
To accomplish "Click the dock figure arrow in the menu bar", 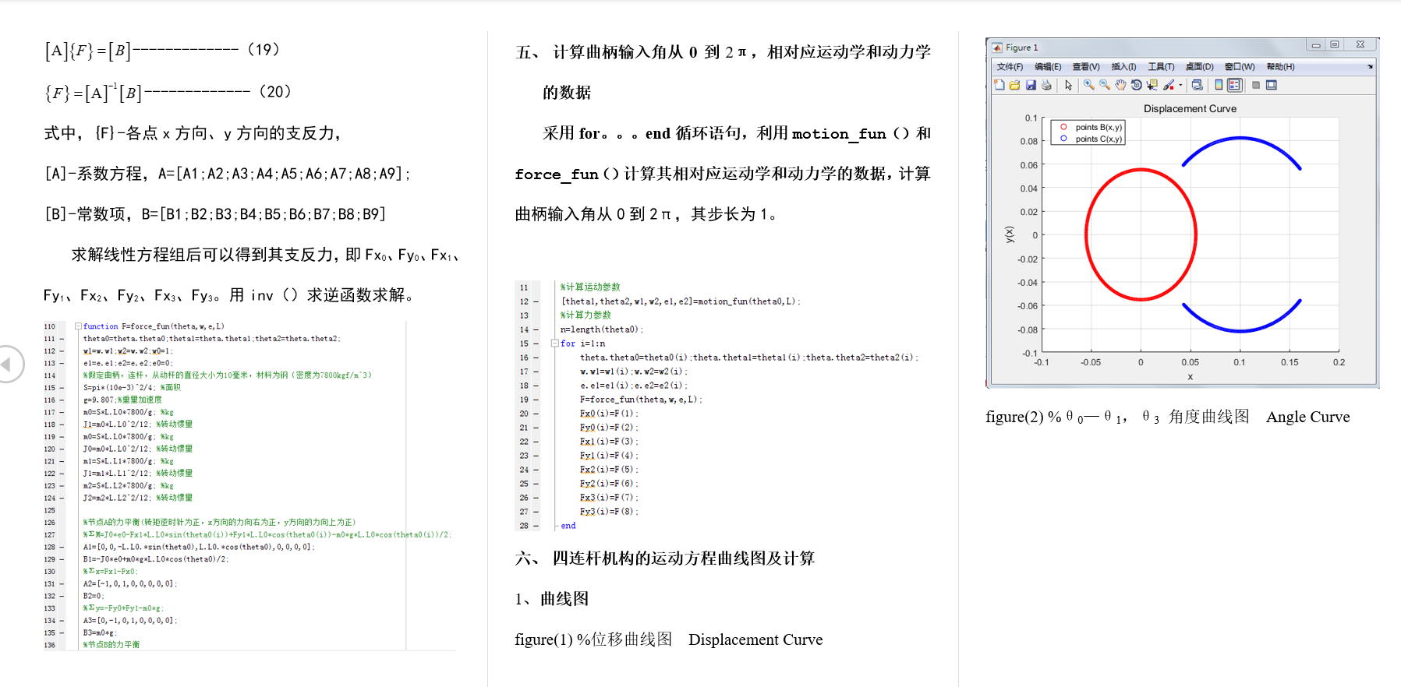I will tap(1370, 67).
